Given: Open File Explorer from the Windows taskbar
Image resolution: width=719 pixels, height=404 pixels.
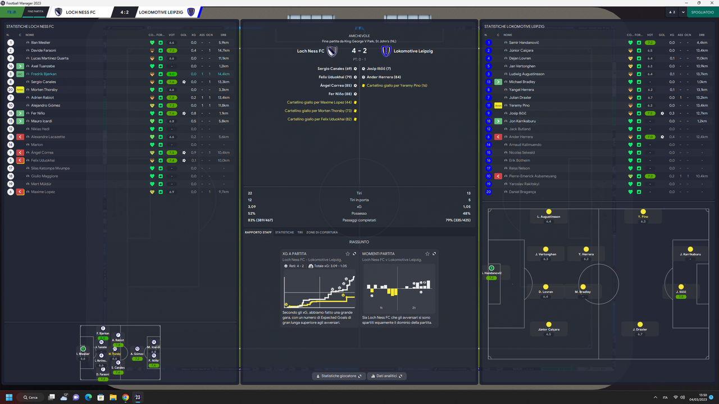Looking at the screenshot, I should (x=113, y=397).
